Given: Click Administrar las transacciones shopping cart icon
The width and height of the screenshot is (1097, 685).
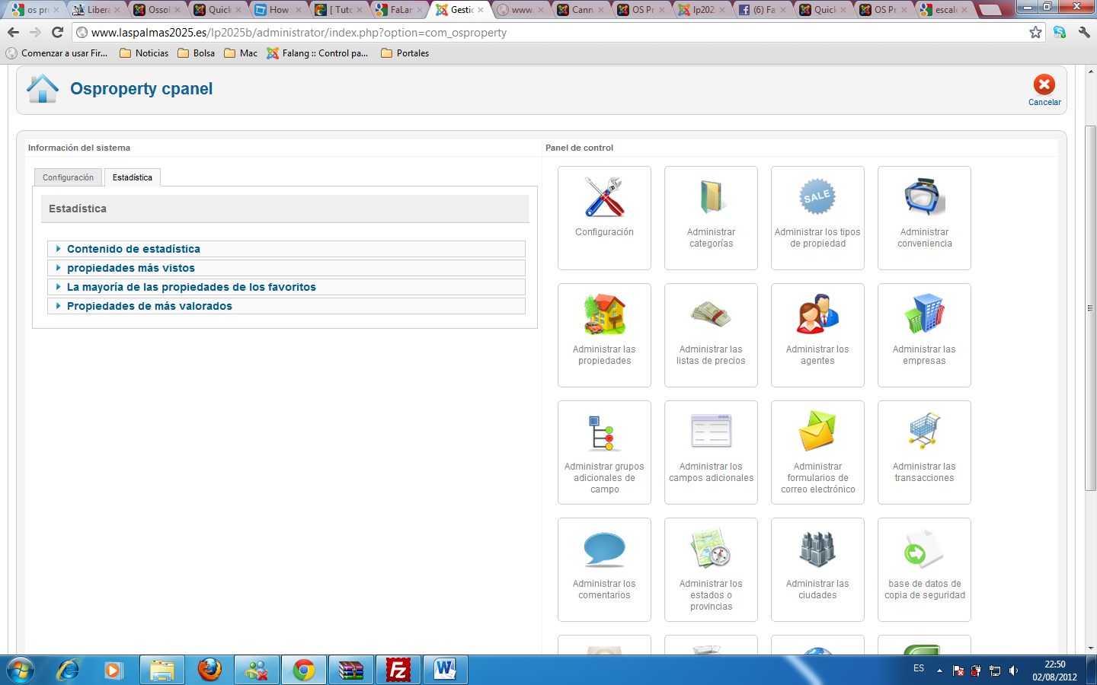Looking at the screenshot, I should point(924,432).
